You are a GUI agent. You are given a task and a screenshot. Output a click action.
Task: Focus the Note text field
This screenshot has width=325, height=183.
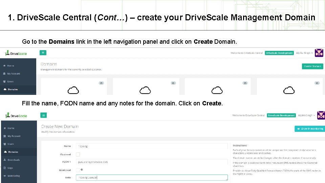152,178
